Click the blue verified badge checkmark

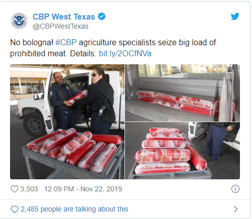(x=101, y=17)
